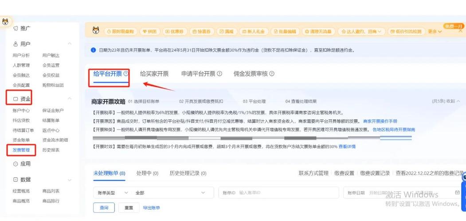Screen dimensions: 466x221
Task: Click the 查询 button
Action: (104, 208)
